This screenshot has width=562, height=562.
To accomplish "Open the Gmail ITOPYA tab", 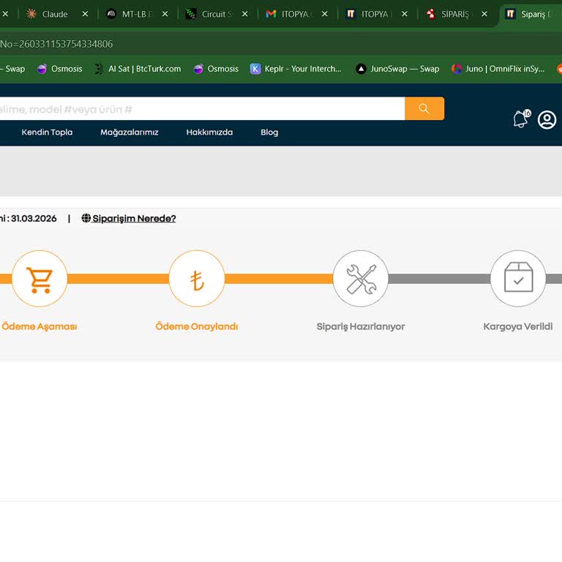I will [x=296, y=14].
